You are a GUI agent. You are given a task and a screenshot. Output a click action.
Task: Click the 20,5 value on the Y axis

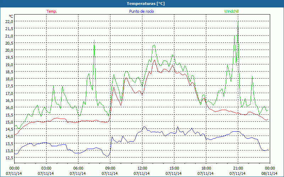pyautogui.click(x=10, y=43)
